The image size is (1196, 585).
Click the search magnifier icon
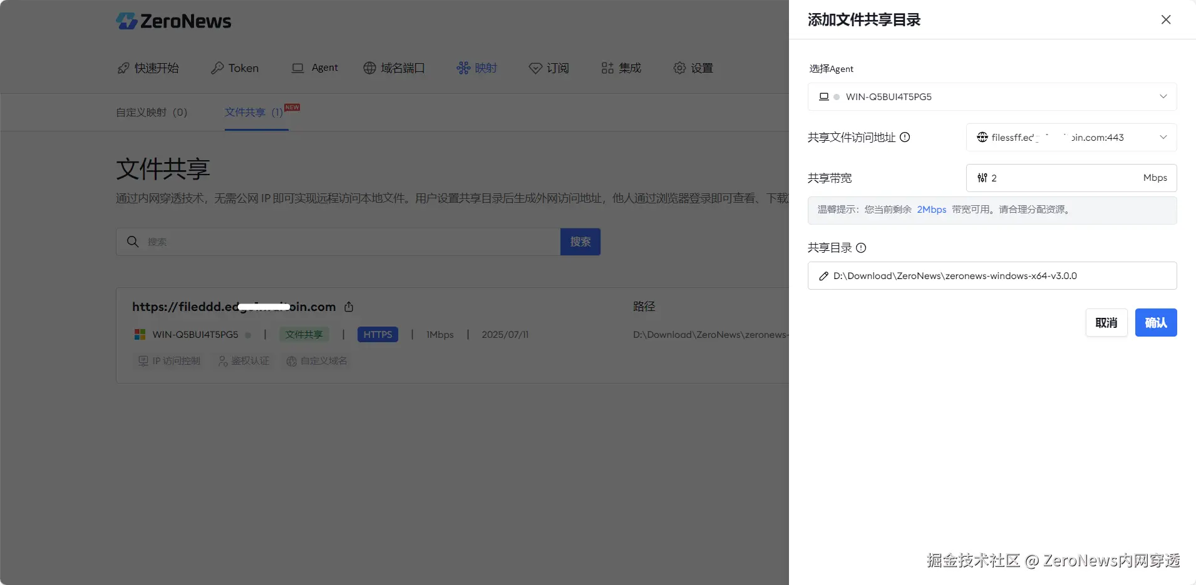(133, 242)
